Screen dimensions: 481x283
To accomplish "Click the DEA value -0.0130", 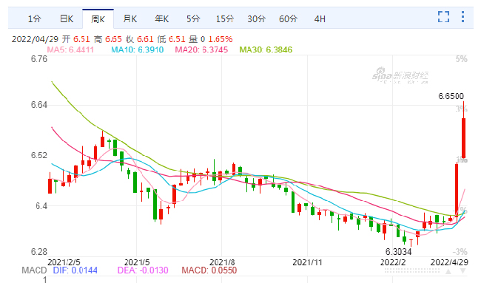I will [154, 270].
